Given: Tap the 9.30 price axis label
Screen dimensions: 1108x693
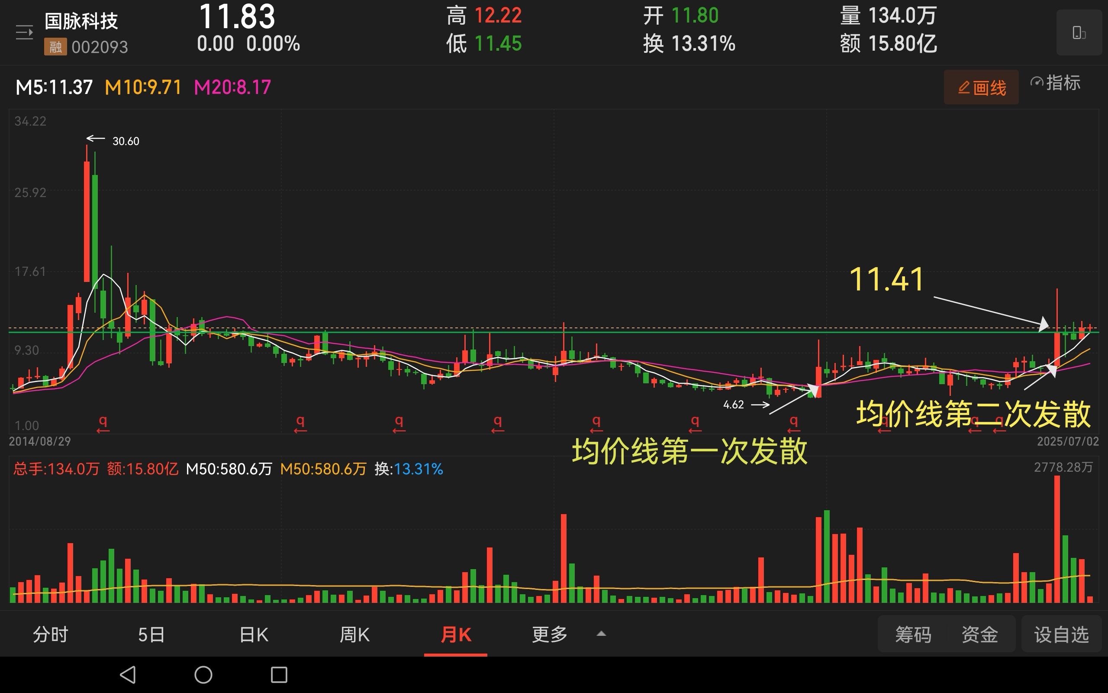Looking at the screenshot, I should click(26, 351).
